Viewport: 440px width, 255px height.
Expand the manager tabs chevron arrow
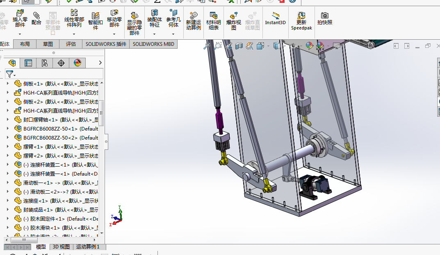pos(100,63)
